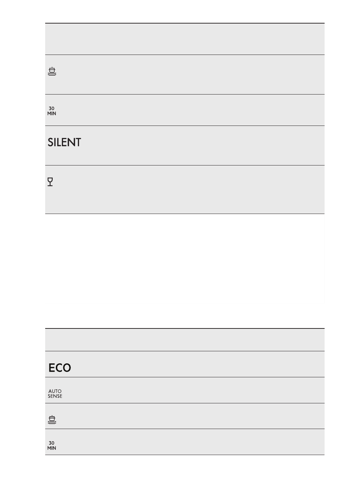The height and width of the screenshot is (490, 338).
Task: Select the wine glass programme icon
Action: point(50,182)
